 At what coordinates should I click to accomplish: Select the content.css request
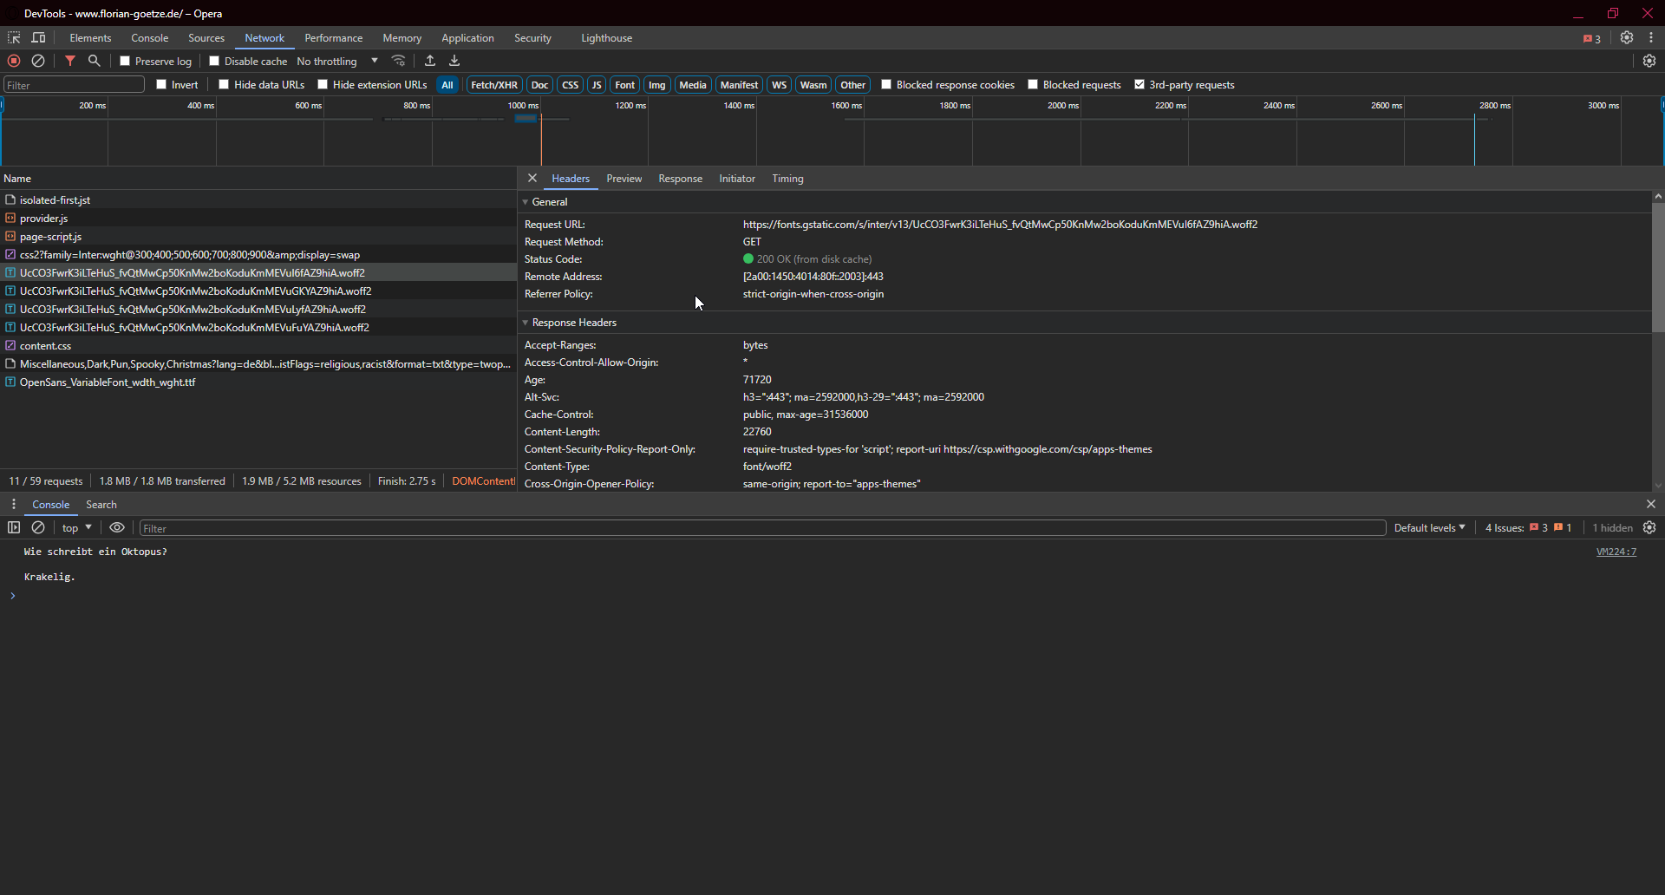(46, 346)
